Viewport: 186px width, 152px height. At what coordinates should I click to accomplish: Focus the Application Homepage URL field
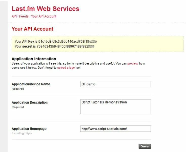click(115, 129)
